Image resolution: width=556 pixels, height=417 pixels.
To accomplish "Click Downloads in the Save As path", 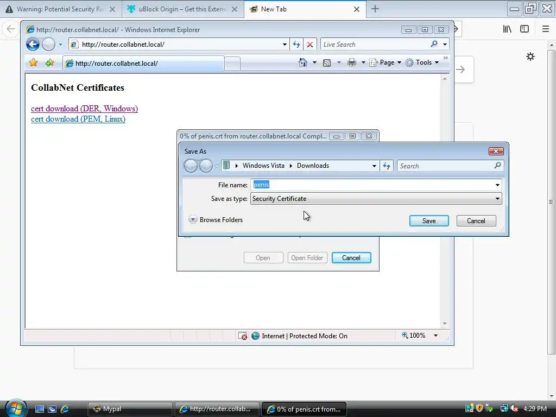I will pos(313,166).
